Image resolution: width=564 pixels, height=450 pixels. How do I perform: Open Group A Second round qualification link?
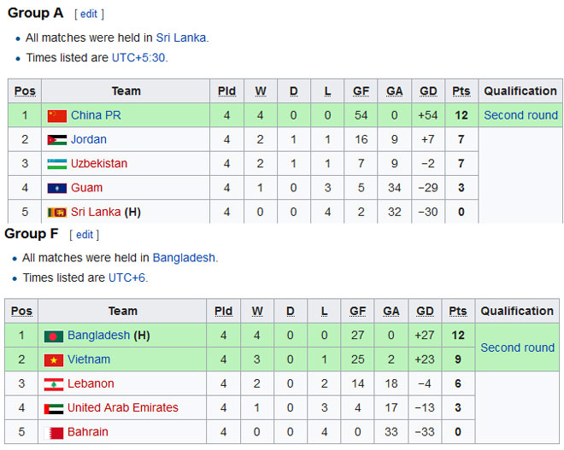coord(520,115)
